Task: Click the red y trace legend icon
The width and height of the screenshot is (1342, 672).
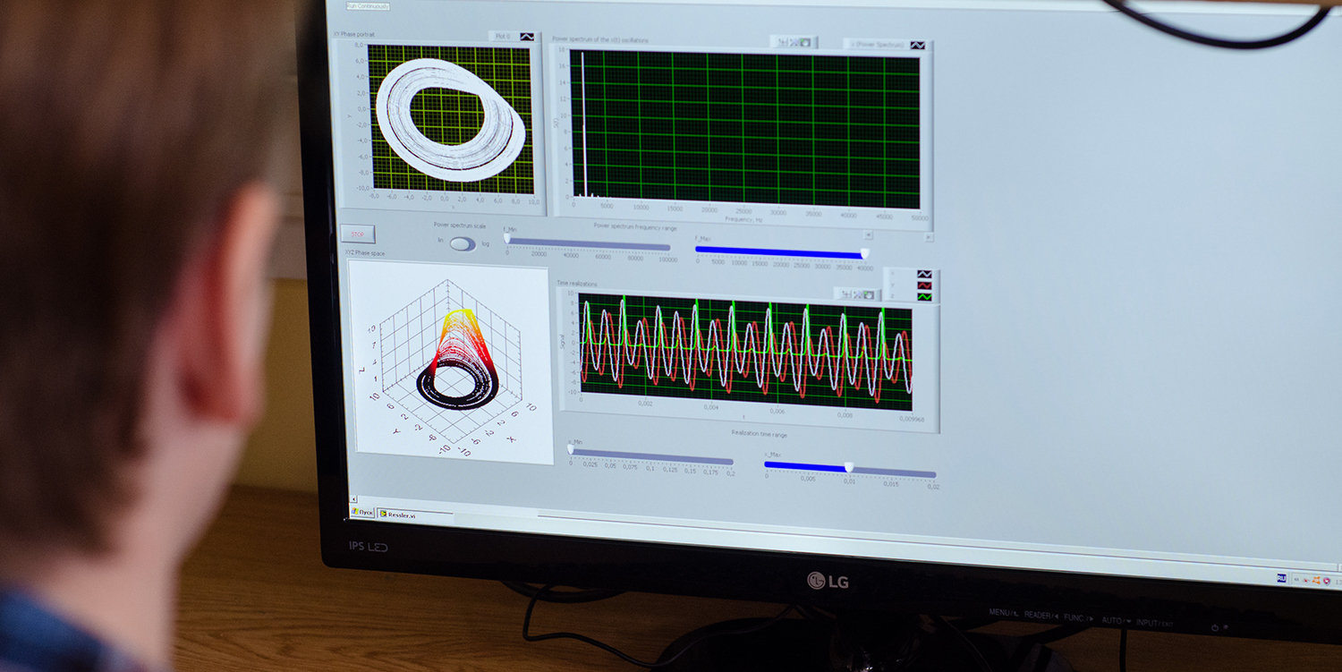Action: (924, 285)
